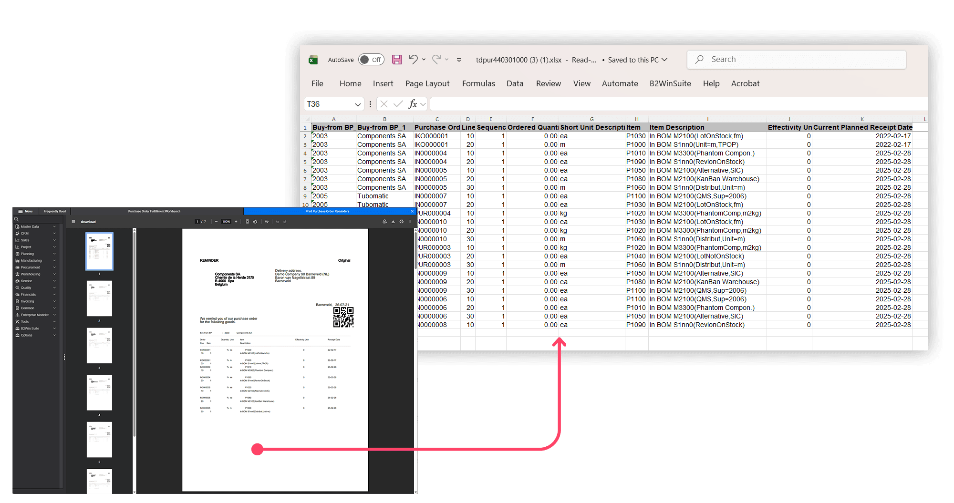
Task: Select column I header in Excel
Action: pos(707,119)
